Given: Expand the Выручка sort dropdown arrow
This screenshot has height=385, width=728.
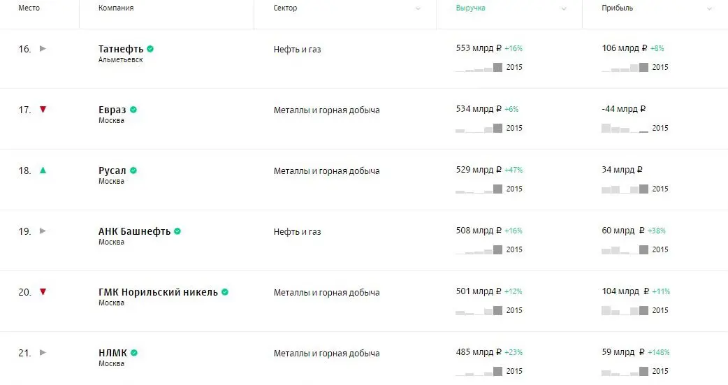Looking at the screenshot, I should click(563, 8).
